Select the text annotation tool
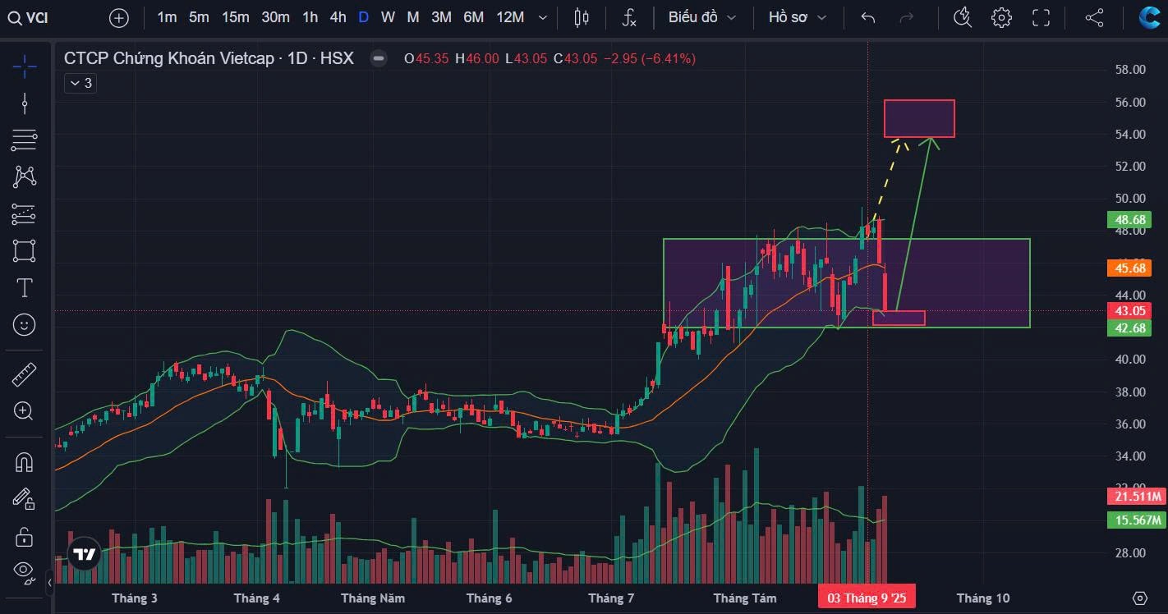This screenshot has width=1168, height=614. pyautogui.click(x=25, y=287)
